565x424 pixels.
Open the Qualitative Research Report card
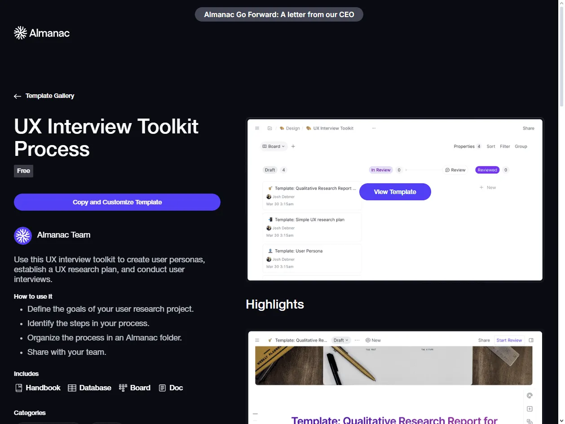pyautogui.click(x=312, y=196)
